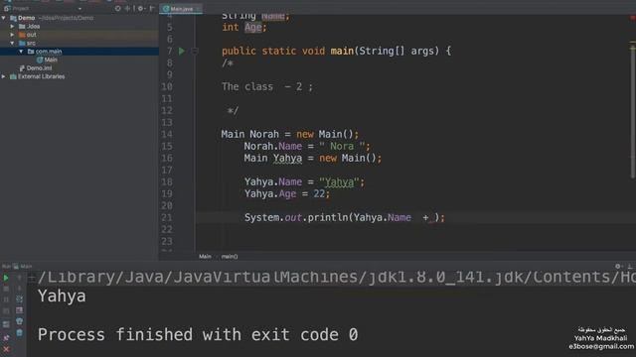Click the Main breadcrumb below editor

tap(205, 256)
